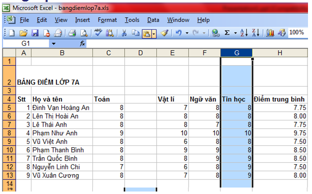The width and height of the screenshot is (312, 194).
Task: Select column A header
Action: [23, 53]
